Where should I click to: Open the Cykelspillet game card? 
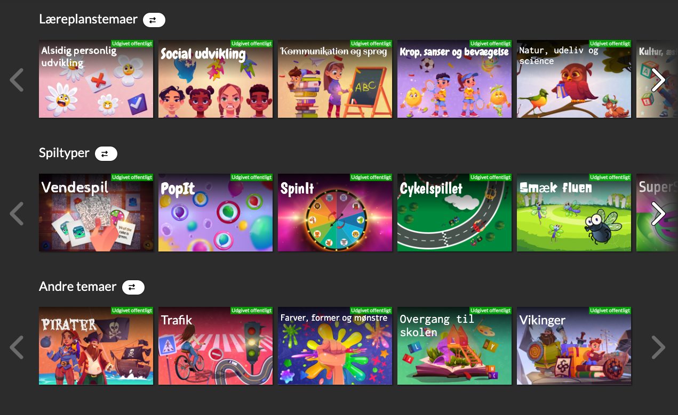tap(454, 213)
